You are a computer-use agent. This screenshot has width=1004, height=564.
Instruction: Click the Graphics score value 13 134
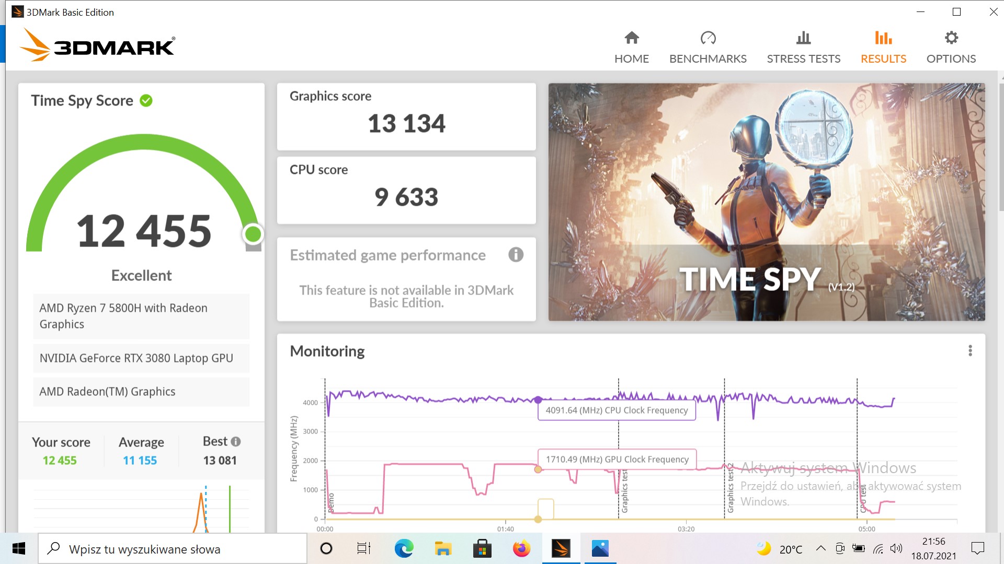[406, 123]
